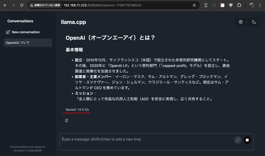Viewport: 265px width, 156px height.
Task: Click the insecure connection warning badge
Action: coord(45,5)
